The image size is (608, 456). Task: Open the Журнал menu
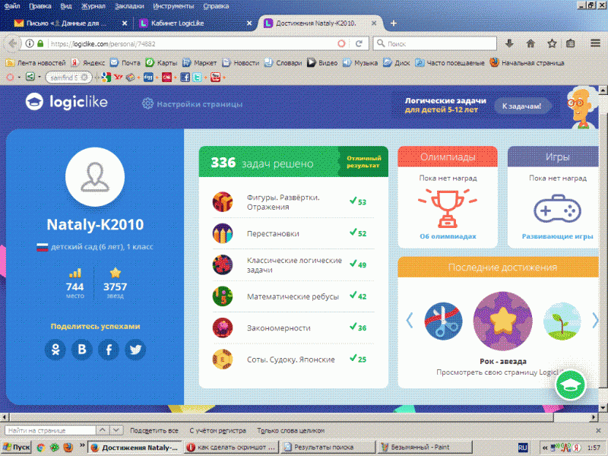(x=93, y=6)
